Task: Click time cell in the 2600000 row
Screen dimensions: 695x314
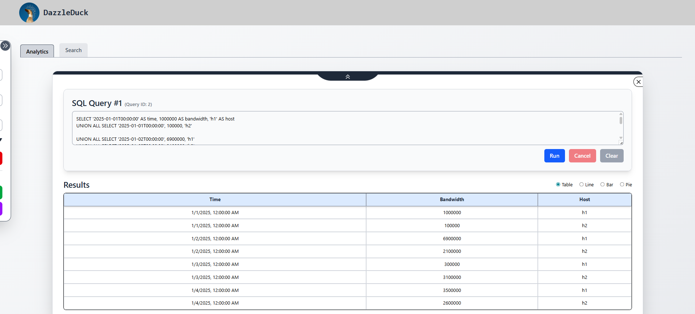Action: coord(215,303)
